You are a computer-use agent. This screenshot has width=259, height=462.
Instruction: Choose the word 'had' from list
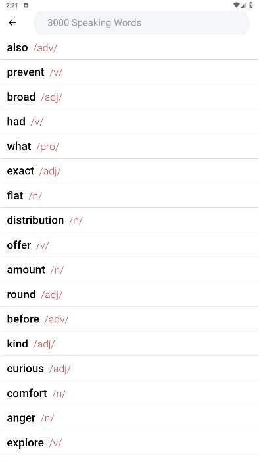(129, 121)
